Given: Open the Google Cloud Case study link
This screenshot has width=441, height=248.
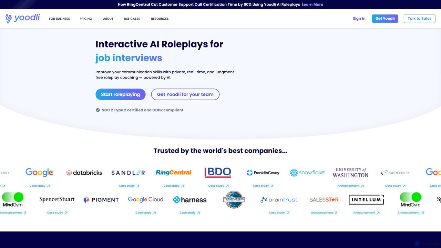Looking at the screenshot, I should 145,213.
